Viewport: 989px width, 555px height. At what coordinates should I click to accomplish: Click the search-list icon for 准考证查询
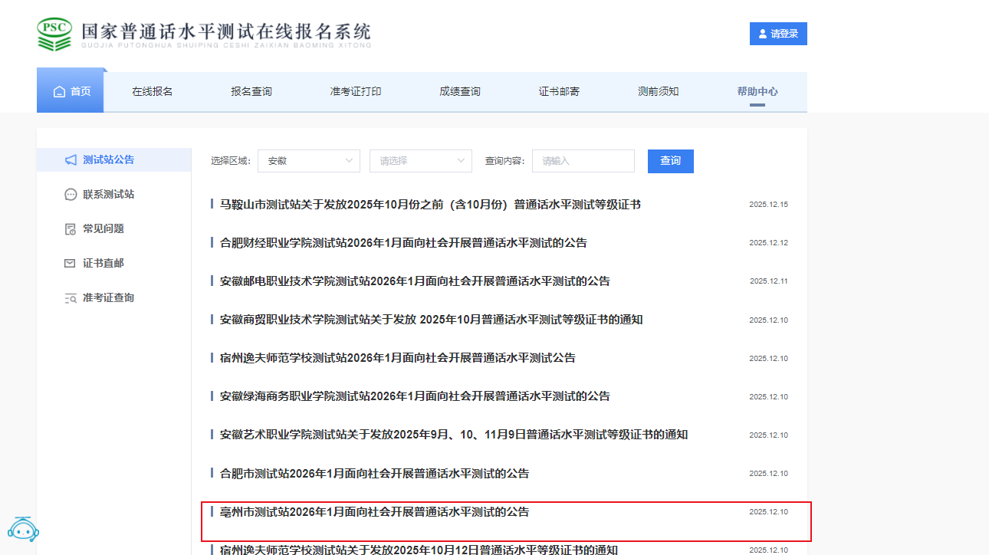click(71, 298)
